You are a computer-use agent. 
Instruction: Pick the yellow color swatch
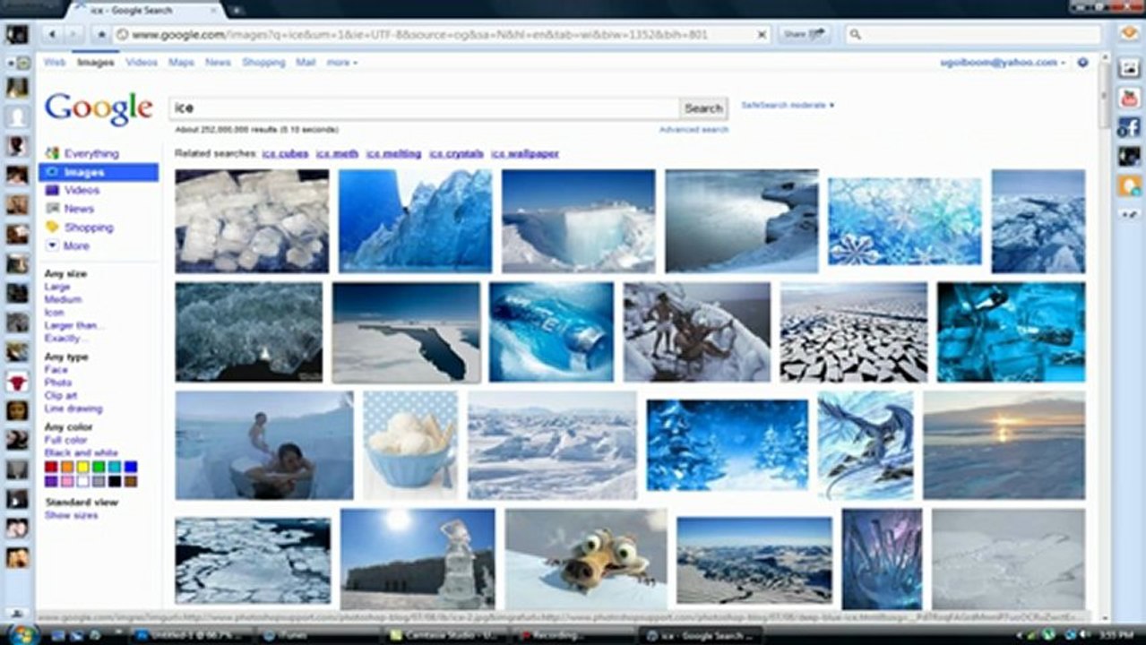[x=83, y=467]
